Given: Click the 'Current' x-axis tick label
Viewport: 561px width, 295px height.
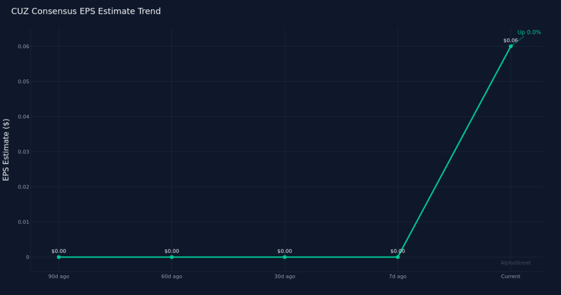Looking at the screenshot, I should (x=511, y=276).
